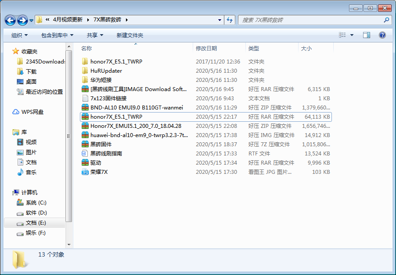The image size is (396, 275).
Task: Expand arrow after 4月视频更新 breadcrumb
Action: tap(88, 20)
